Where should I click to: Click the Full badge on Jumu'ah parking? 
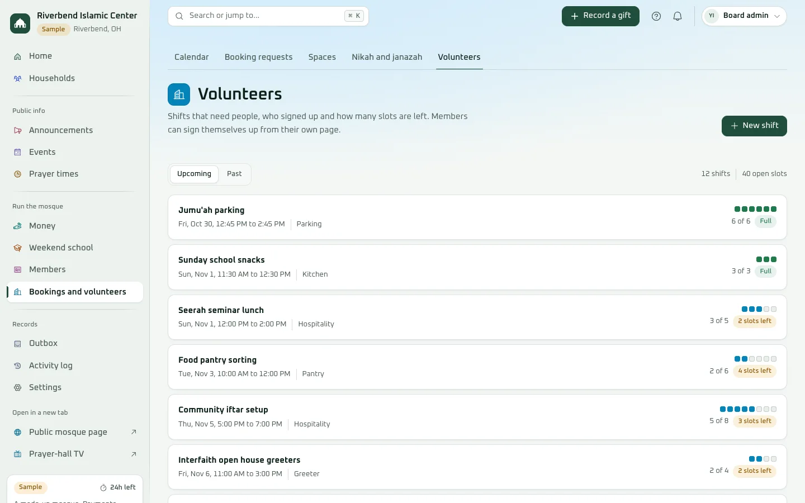coord(765,221)
